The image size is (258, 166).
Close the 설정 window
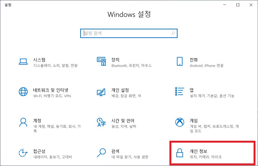click(x=251, y=5)
